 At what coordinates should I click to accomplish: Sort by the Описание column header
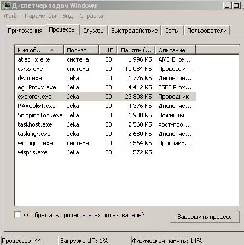pyautogui.click(x=175, y=50)
